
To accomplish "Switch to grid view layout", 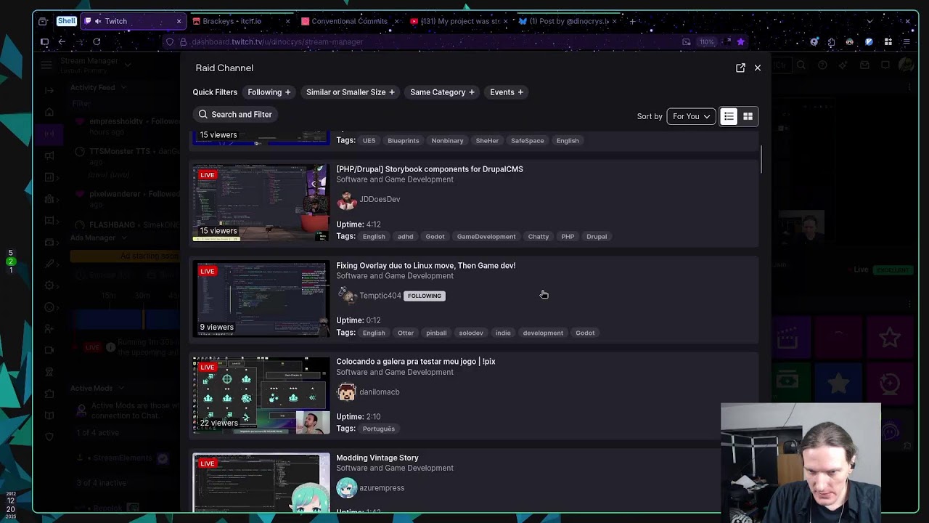I will click(748, 116).
